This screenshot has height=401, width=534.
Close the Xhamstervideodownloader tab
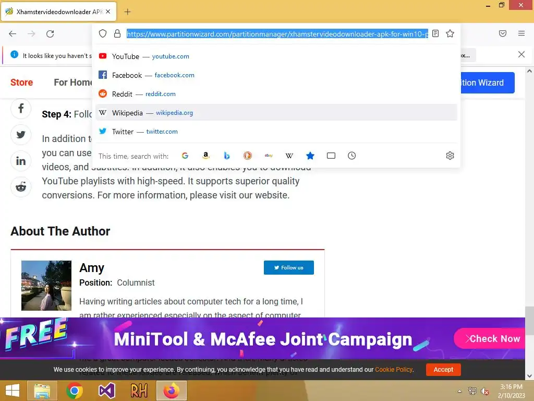tap(108, 11)
